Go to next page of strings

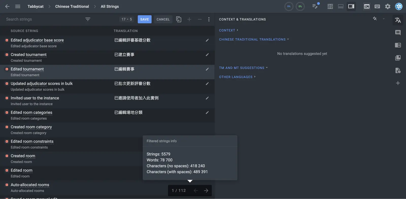point(206,191)
